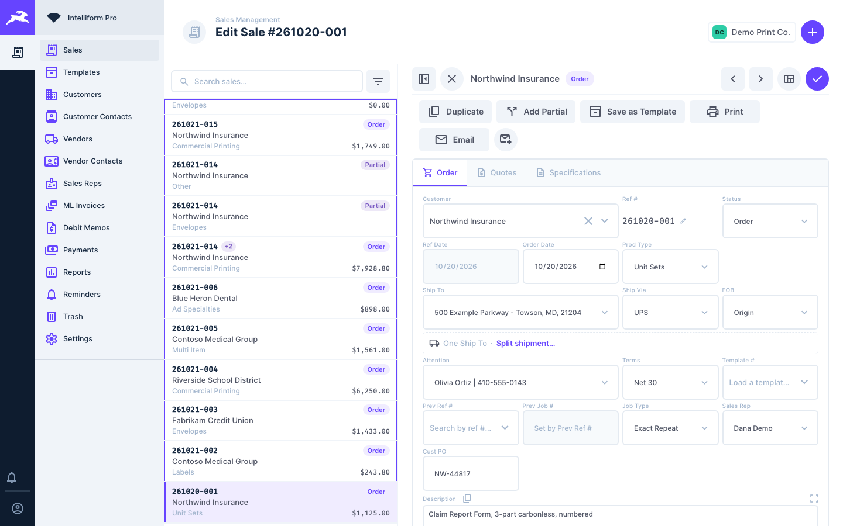Screen dimensions: 843x526
Task: Click the Split shipment link
Action: tap(526, 343)
